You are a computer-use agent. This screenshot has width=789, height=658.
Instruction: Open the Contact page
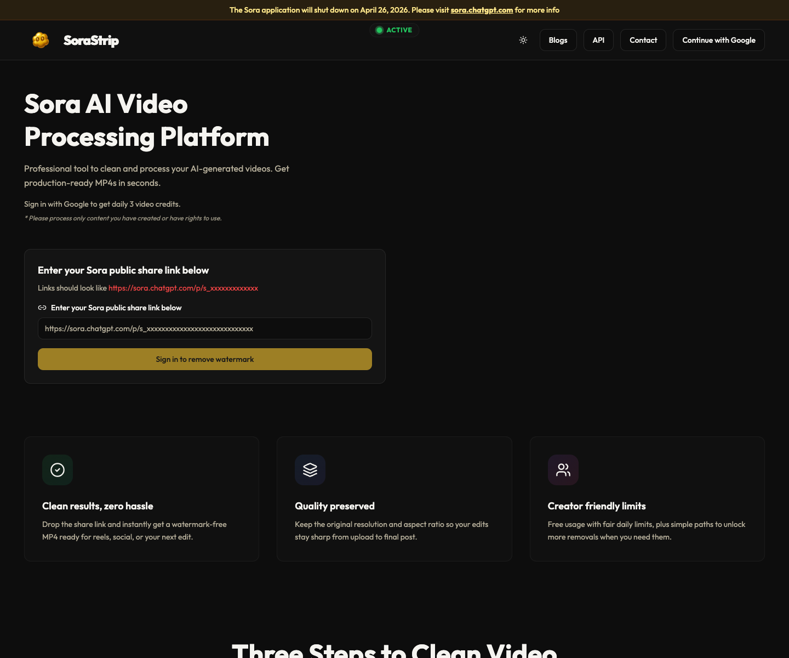(643, 40)
